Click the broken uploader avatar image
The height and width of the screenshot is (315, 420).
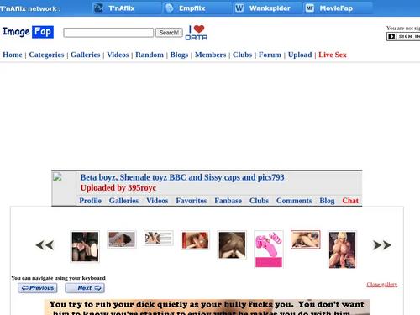[x=57, y=177]
